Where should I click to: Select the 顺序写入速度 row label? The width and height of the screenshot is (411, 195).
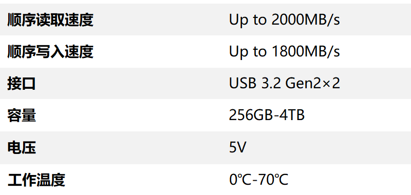click(50, 51)
